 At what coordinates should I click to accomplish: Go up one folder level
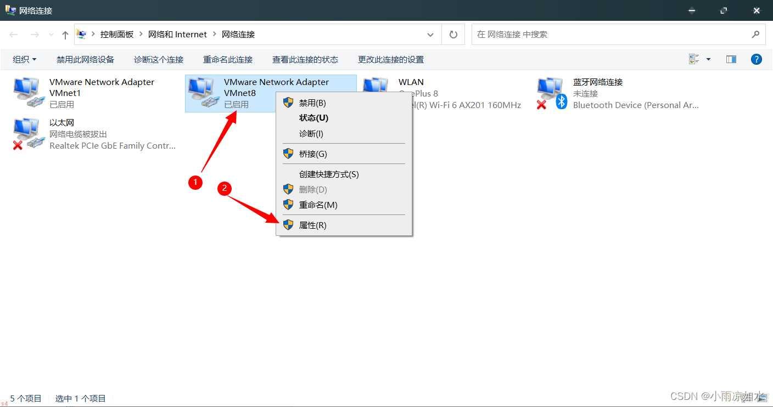65,35
